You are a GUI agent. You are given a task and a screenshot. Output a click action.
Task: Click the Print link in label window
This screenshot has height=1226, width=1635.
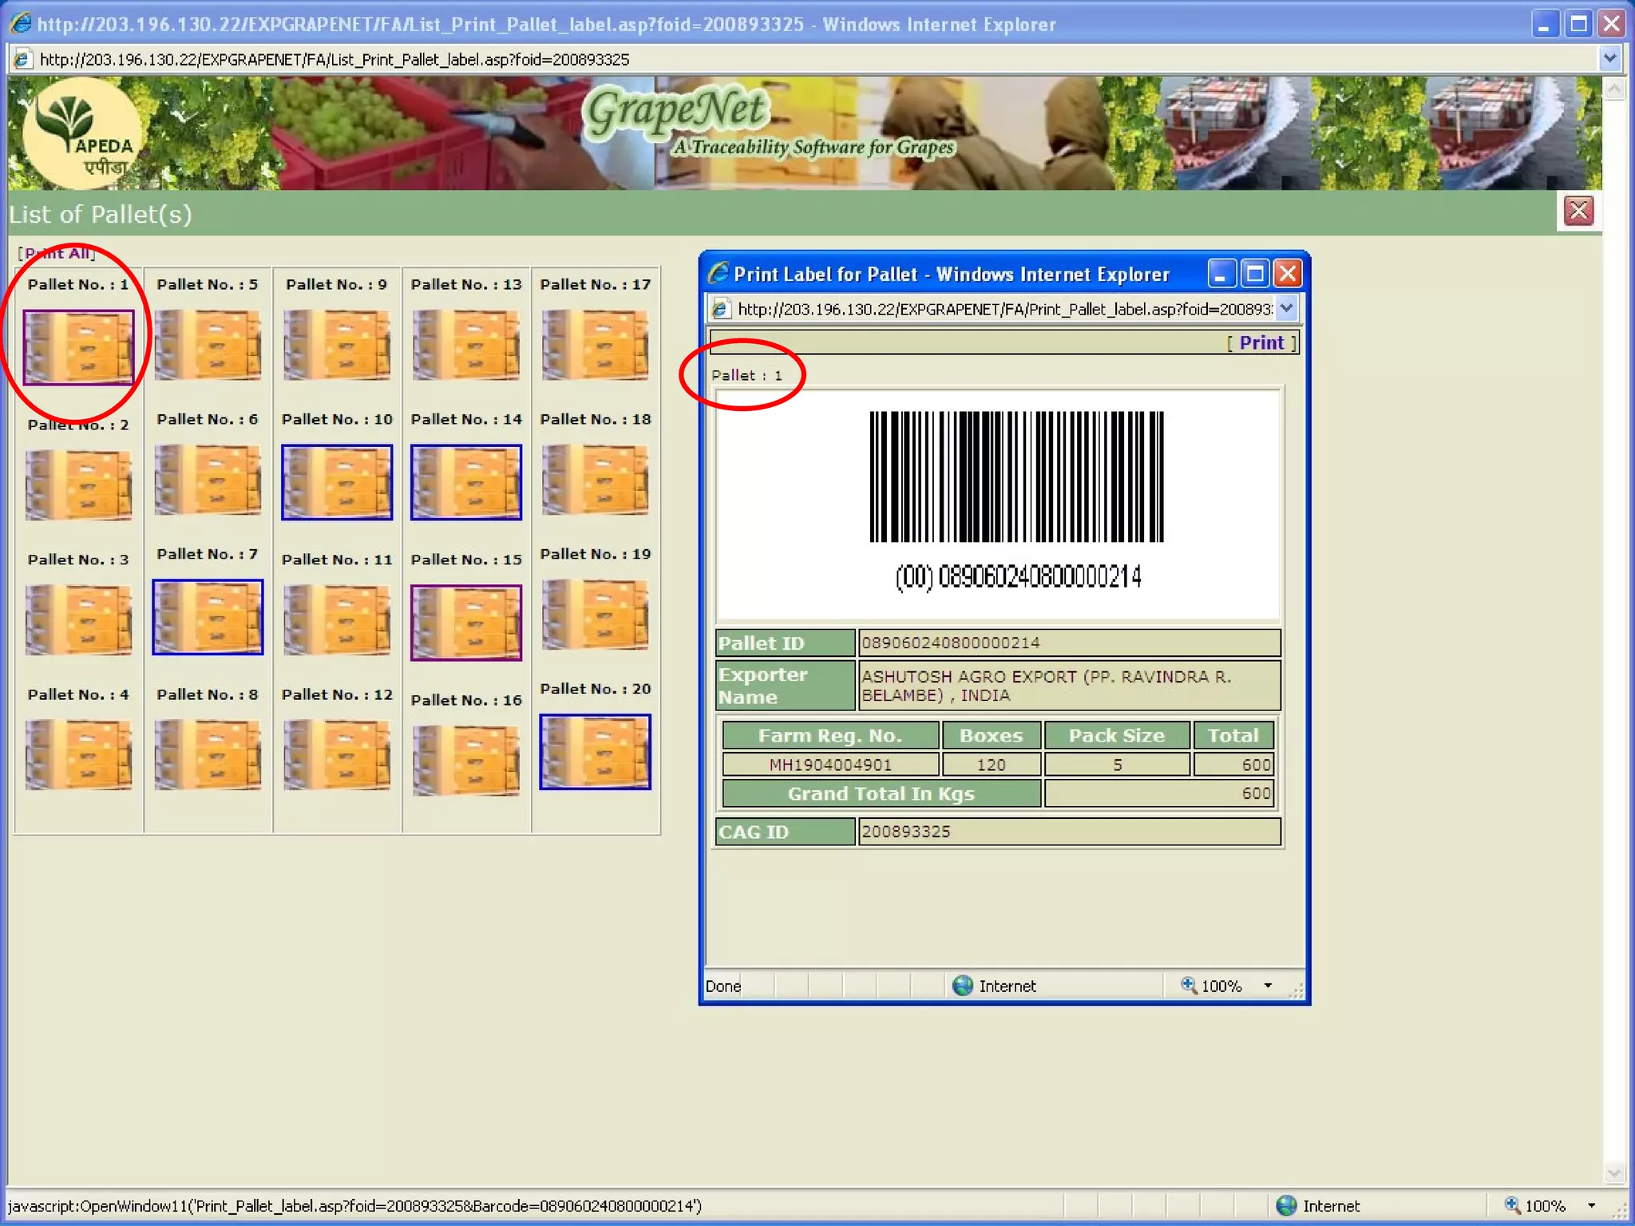(1261, 343)
